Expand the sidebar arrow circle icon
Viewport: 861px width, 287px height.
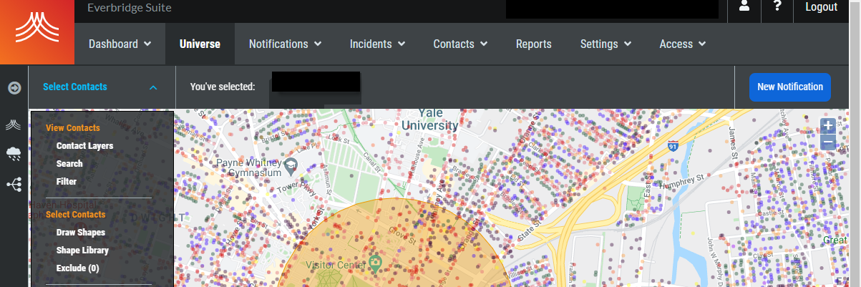14,87
